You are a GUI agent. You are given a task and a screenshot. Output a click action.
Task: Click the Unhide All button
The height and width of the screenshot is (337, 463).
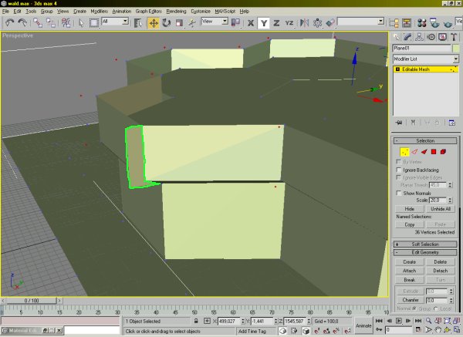(x=441, y=209)
